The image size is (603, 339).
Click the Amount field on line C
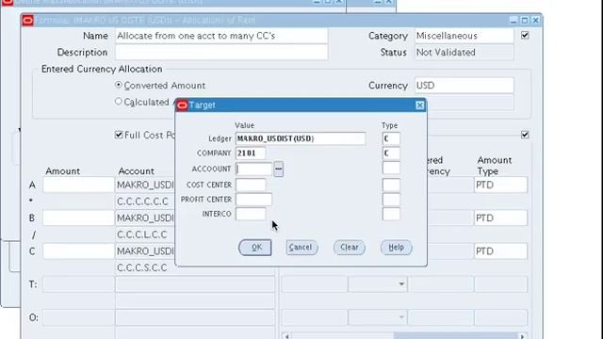coord(78,251)
